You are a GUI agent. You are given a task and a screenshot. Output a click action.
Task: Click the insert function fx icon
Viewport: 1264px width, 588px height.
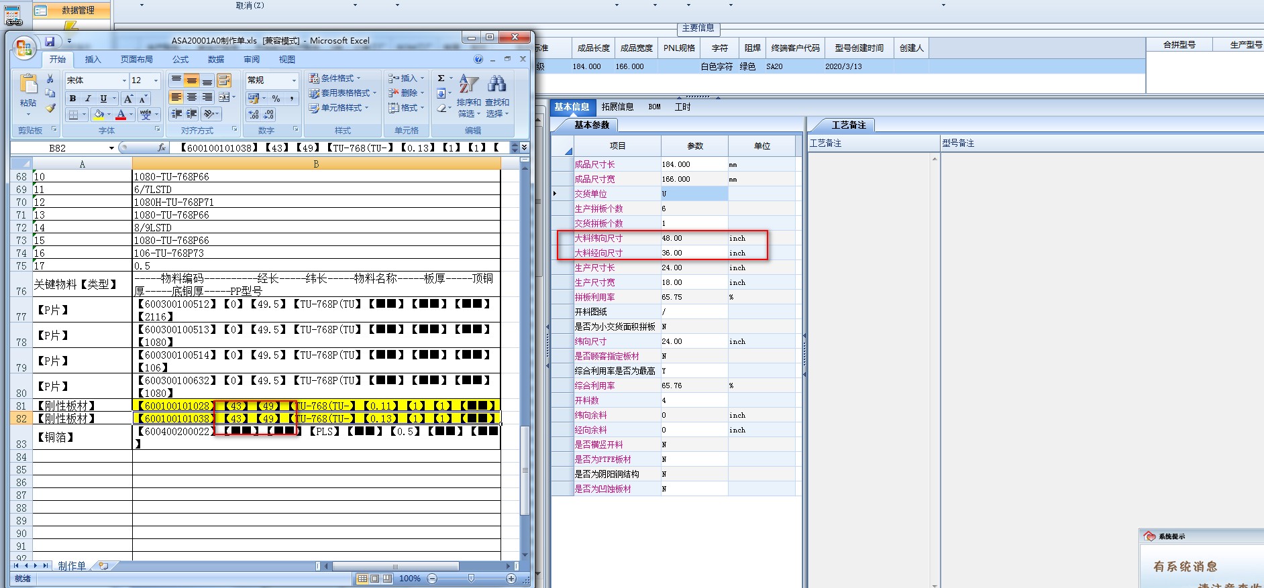pyautogui.click(x=161, y=148)
